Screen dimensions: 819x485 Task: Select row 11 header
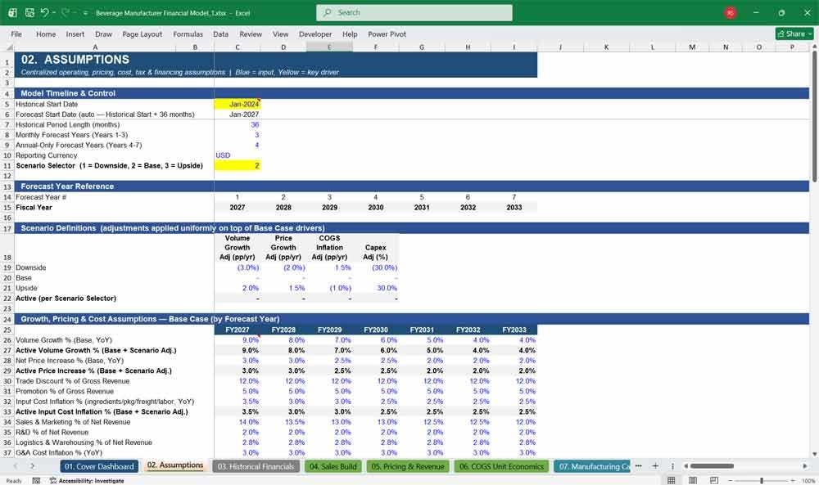[x=7, y=166]
